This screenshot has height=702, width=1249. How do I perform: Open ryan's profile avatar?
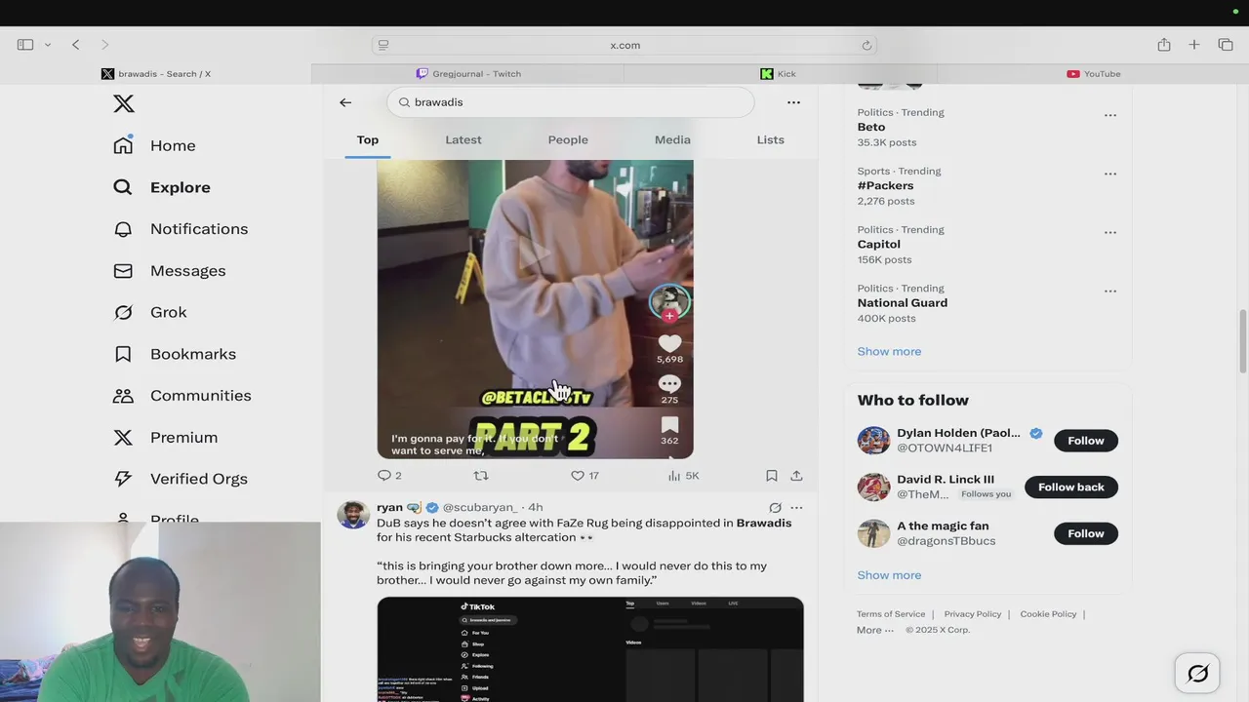[353, 515]
